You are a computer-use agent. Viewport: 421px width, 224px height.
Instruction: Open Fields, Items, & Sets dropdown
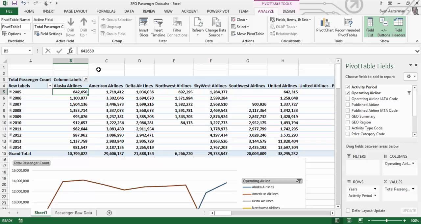tap(290, 20)
